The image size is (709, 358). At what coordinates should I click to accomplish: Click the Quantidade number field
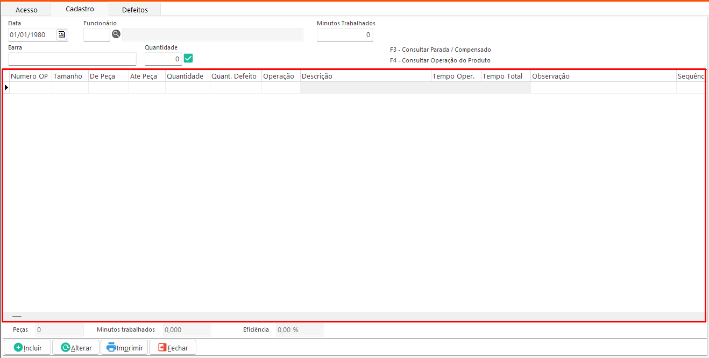pos(163,59)
